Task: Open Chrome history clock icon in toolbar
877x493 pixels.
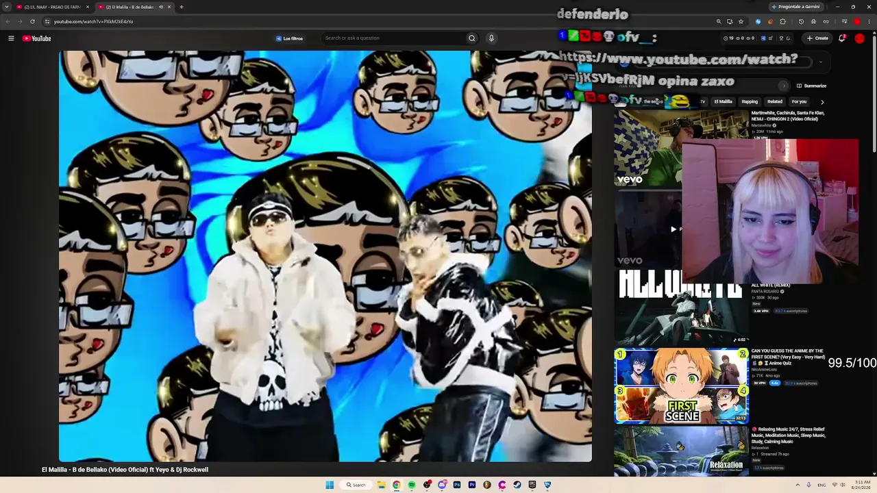Action: coord(801,21)
